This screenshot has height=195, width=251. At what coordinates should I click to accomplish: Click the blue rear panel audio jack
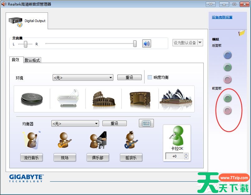[228, 55]
